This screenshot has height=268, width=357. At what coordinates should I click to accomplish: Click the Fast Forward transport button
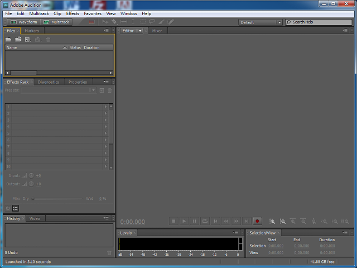coord(237,221)
